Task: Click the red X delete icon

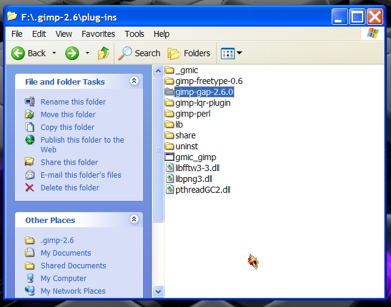Action: [x=30, y=187]
